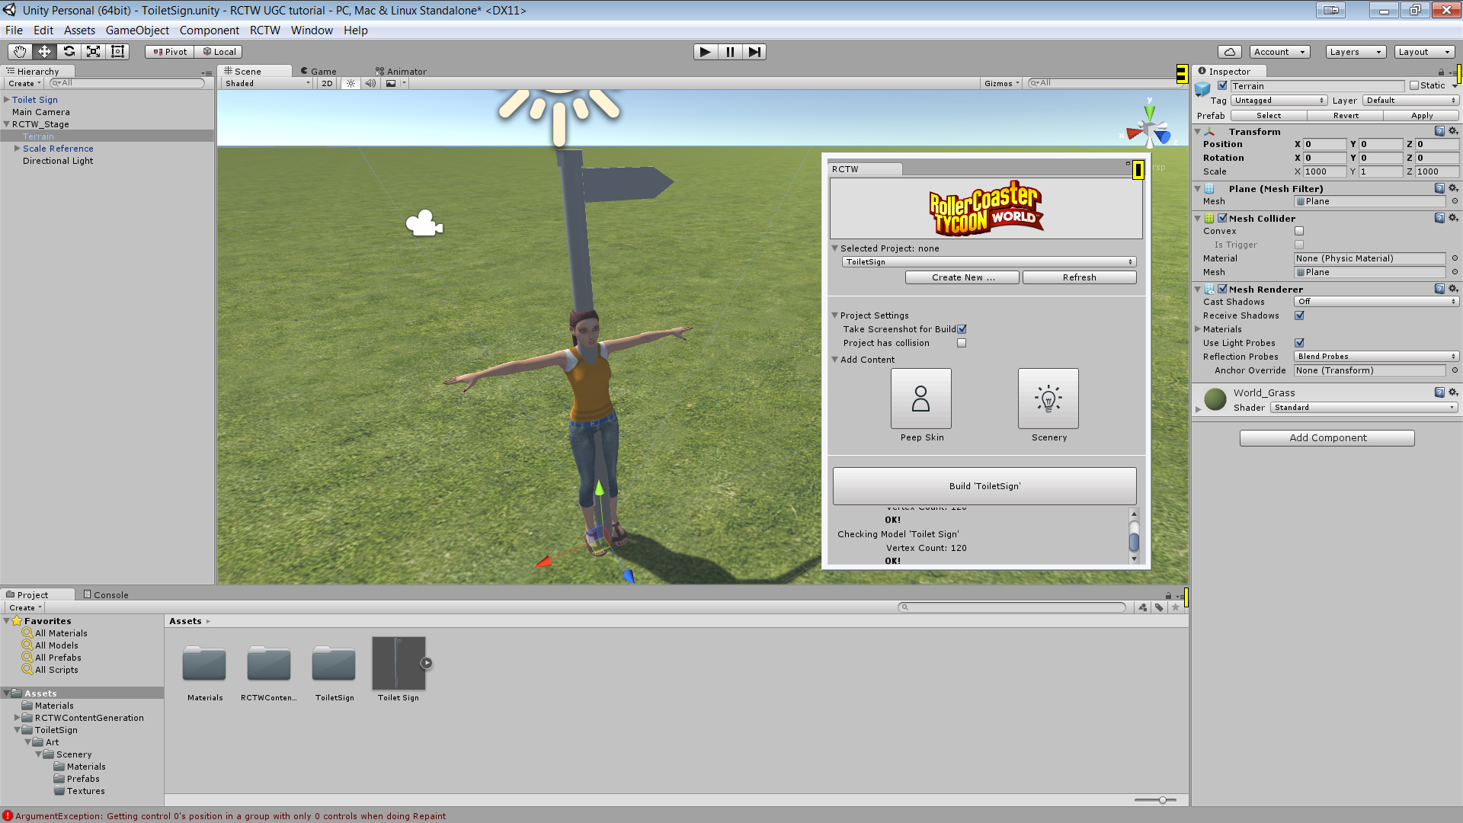Open the ToiletSign project dropdown
Screen dimensions: 1463x823
tap(988, 262)
